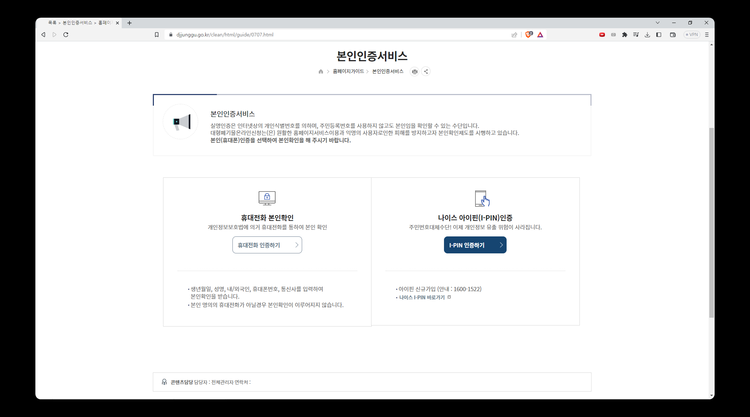The image size is (750, 417).
Task: Click the scrollbar up arrow
Action: (711, 45)
